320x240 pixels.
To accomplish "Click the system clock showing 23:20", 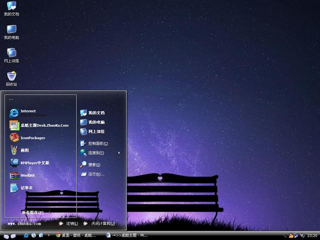I will tap(312, 235).
